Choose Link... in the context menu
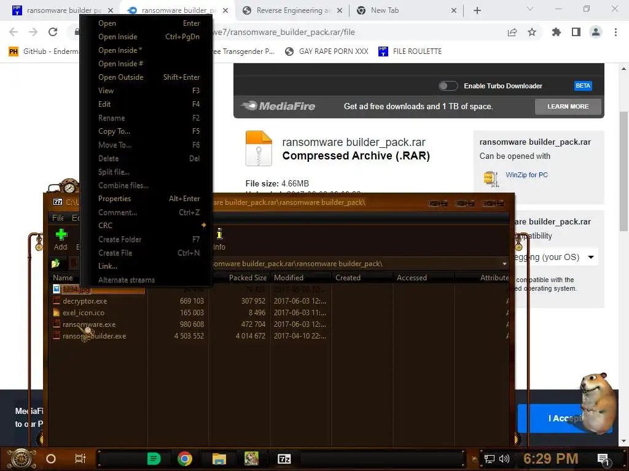 (146, 266)
